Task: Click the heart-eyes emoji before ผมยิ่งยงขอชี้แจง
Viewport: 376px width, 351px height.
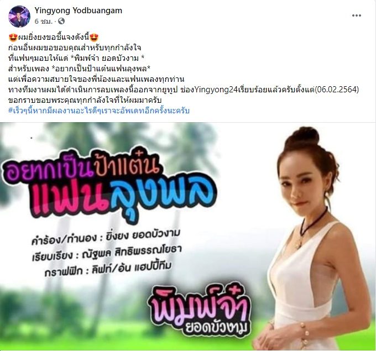Action: 13,38
